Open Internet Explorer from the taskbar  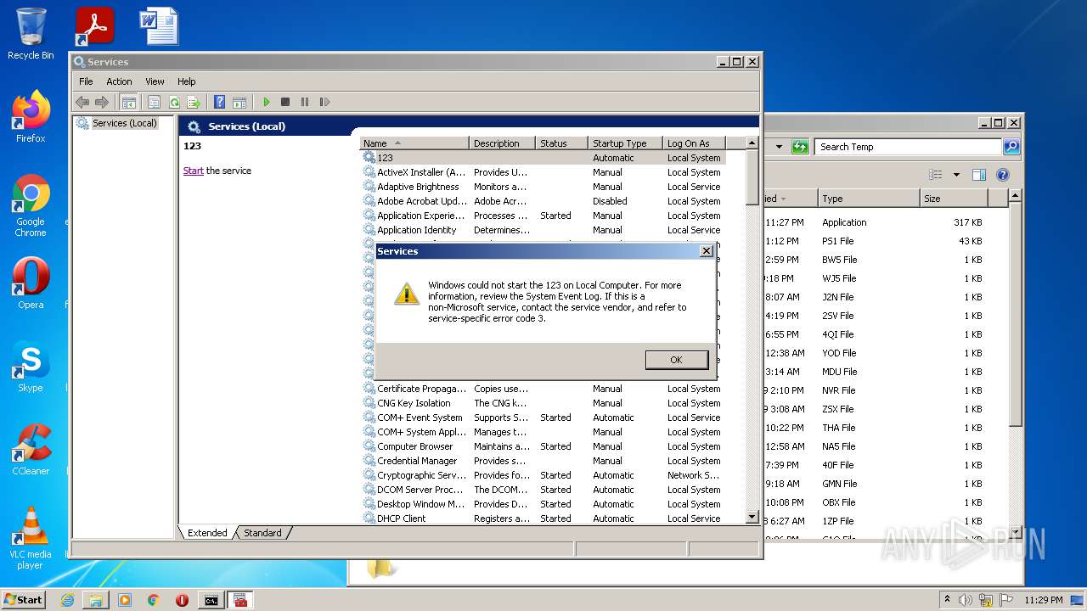pyautogui.click(x=67, y=600)
